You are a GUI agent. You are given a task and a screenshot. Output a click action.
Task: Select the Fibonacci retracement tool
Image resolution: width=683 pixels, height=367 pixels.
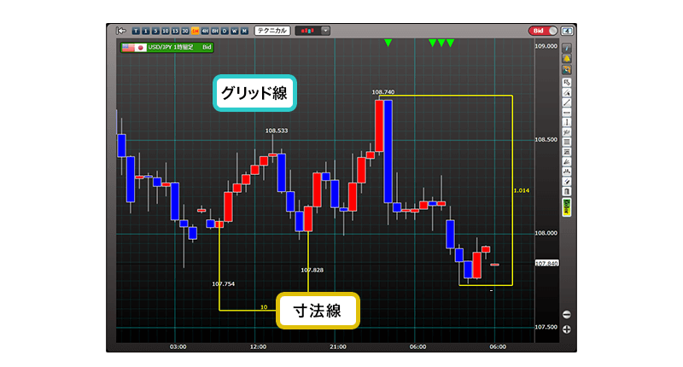pos(567,142)
